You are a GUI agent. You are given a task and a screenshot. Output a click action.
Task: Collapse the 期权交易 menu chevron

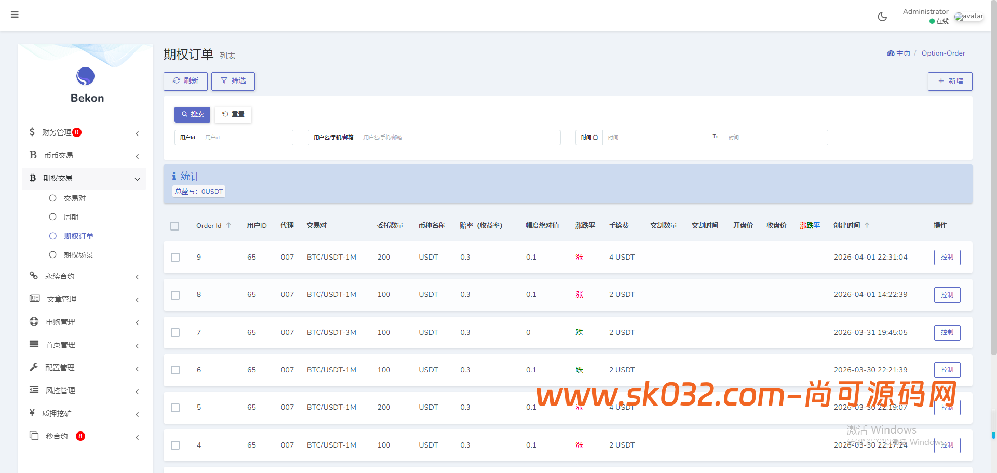(x=137, y=179)
